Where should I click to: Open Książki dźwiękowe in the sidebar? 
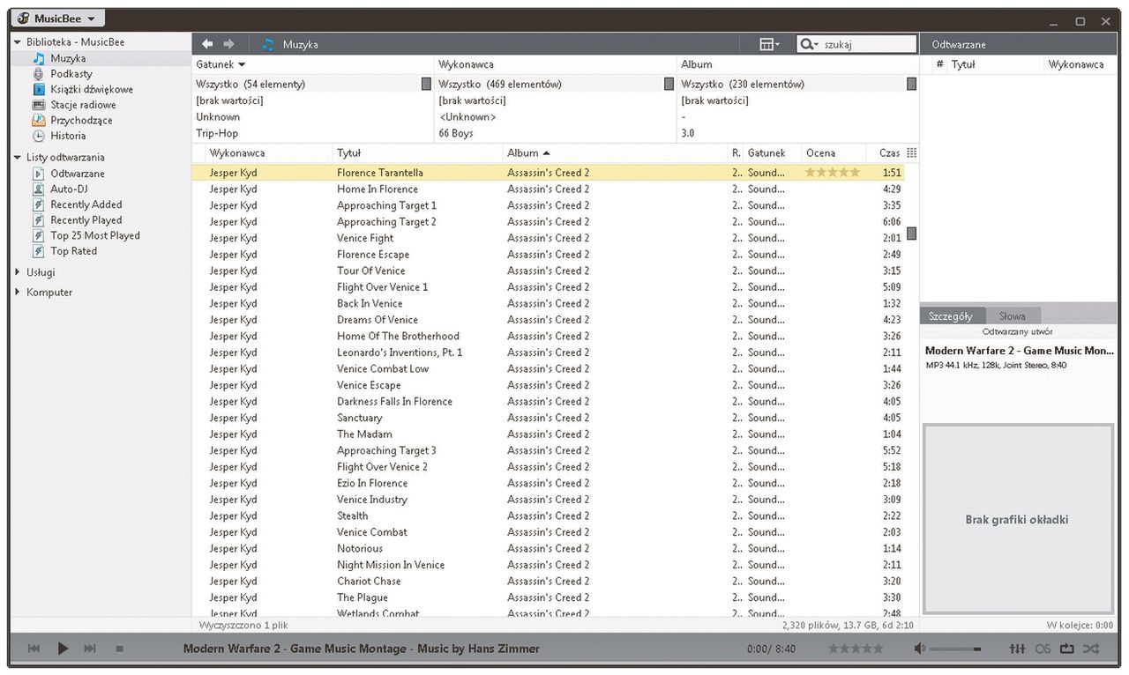(92, 89)
